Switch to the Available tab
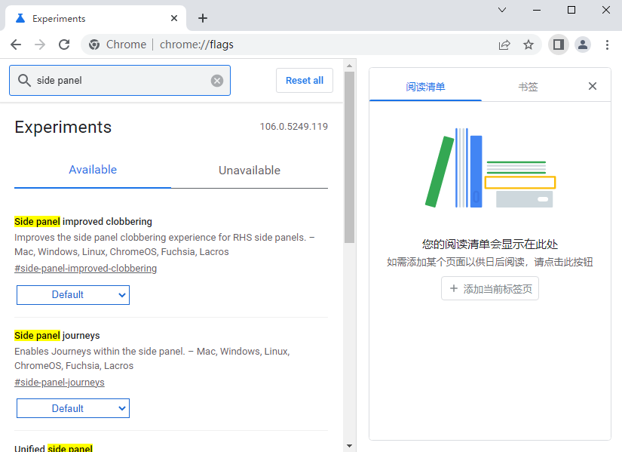 (x=93, y=170)
